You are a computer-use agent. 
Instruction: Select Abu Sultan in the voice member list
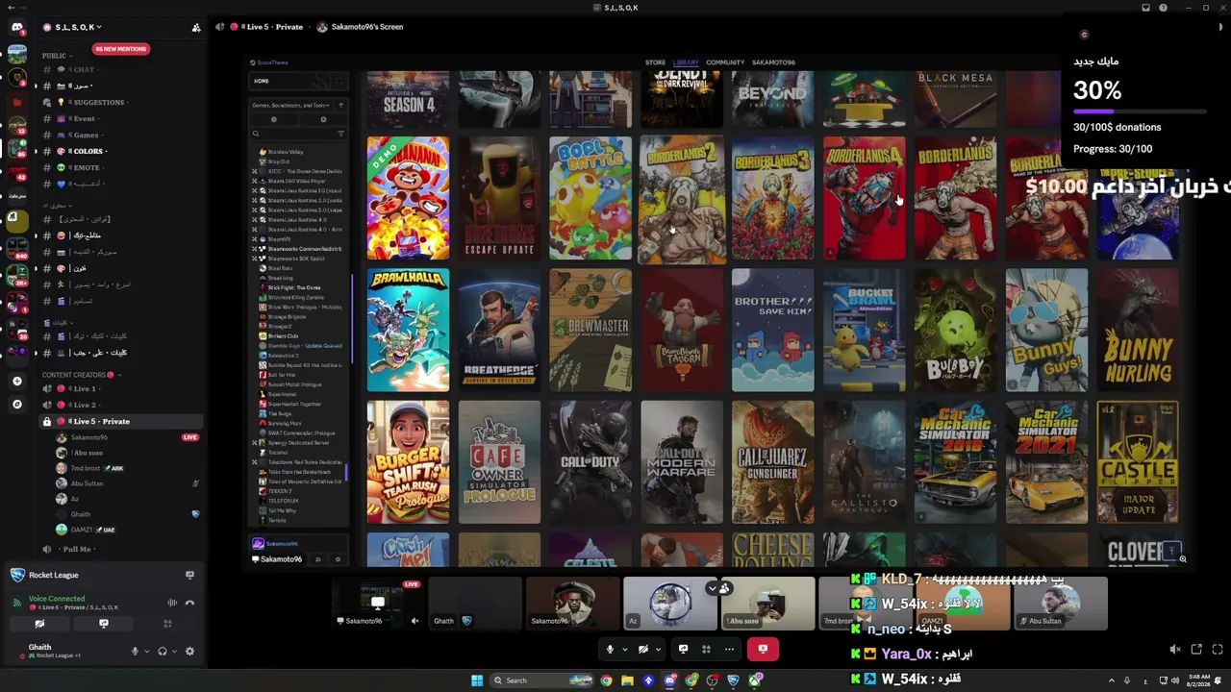[x=88, y=483]
